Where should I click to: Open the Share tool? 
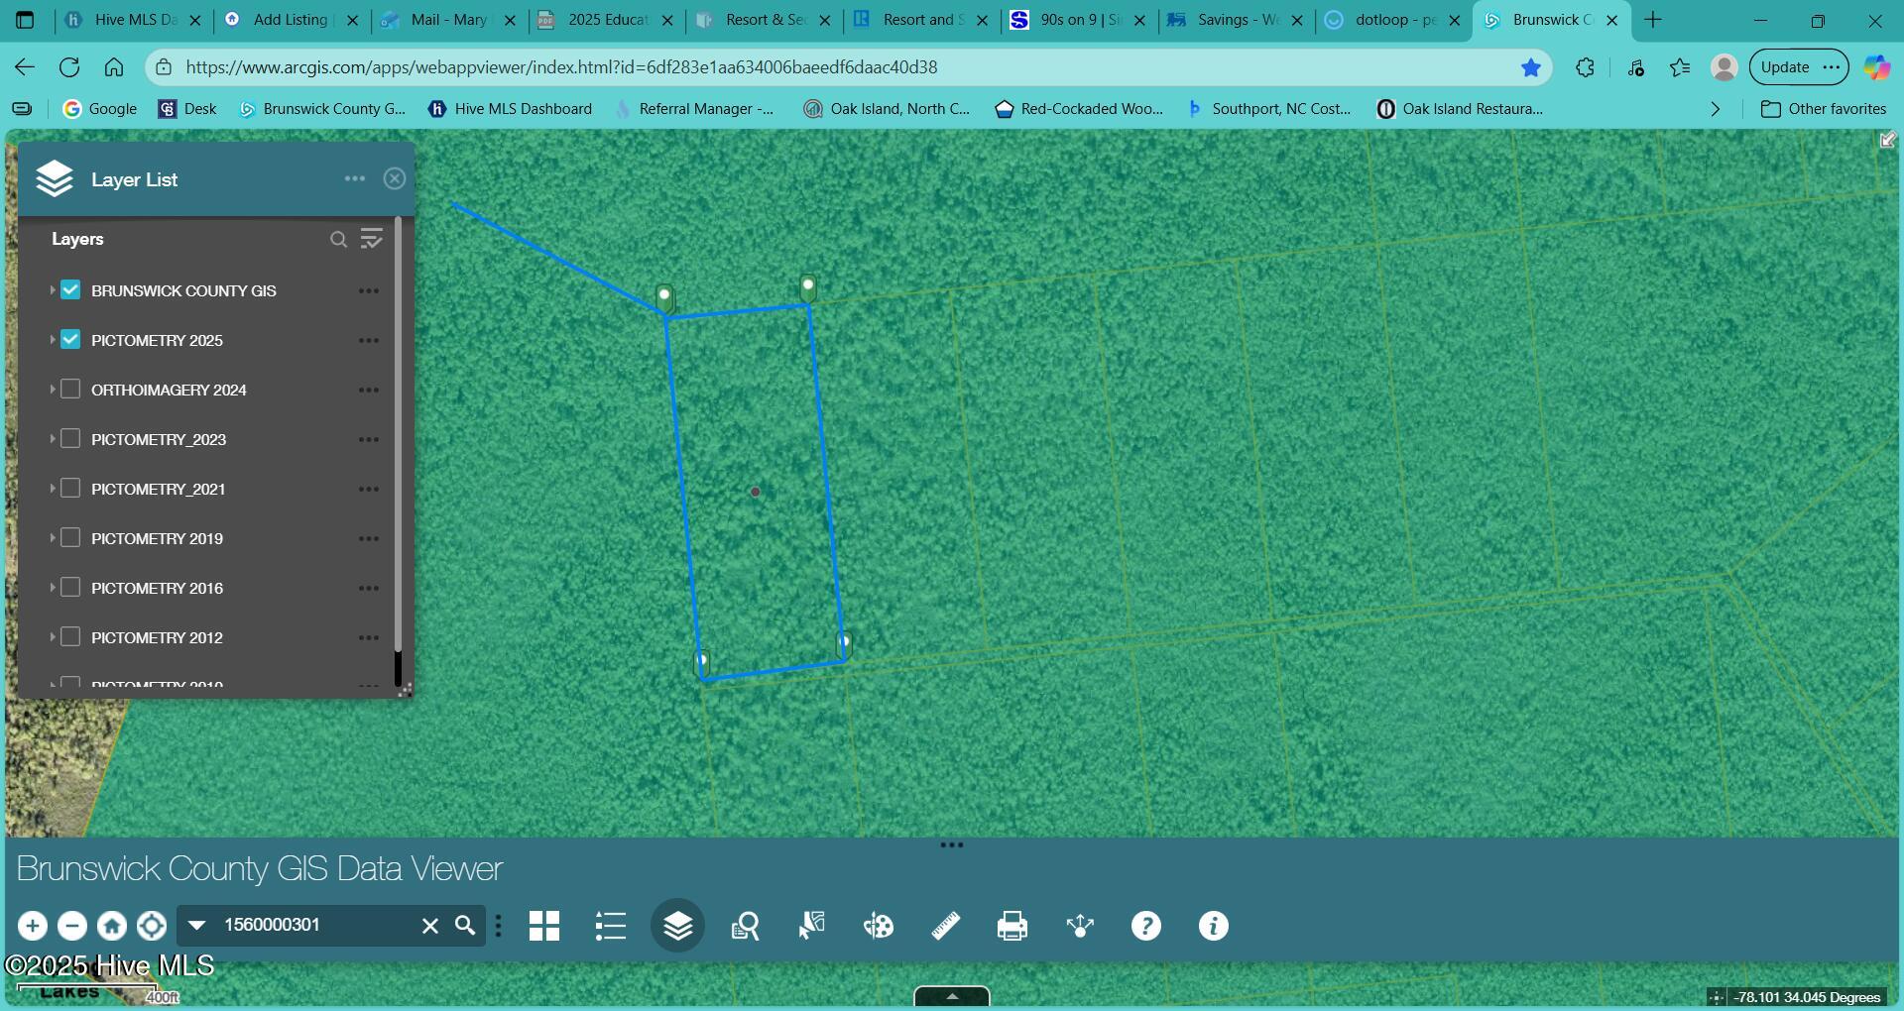point(1080,926)
